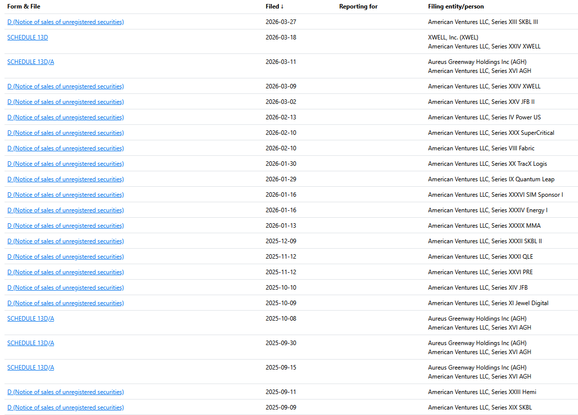Select American Ventures LLC, Series XXXII SKBL II
The image size is (578, 415).
tap(485, 241)
